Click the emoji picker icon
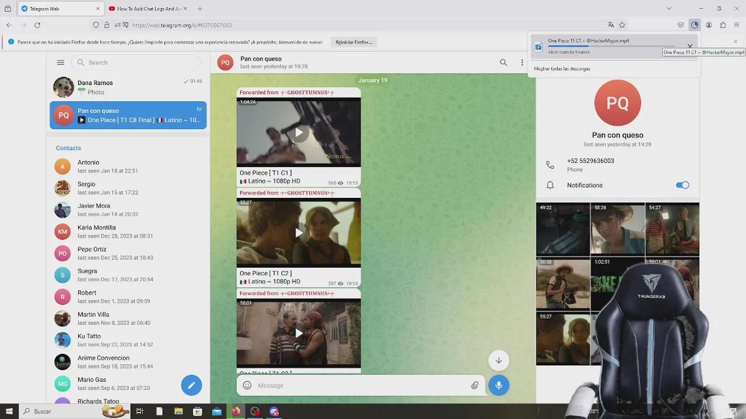The height and width of the screenshot is (419, 746). click(x=247, y=385)
